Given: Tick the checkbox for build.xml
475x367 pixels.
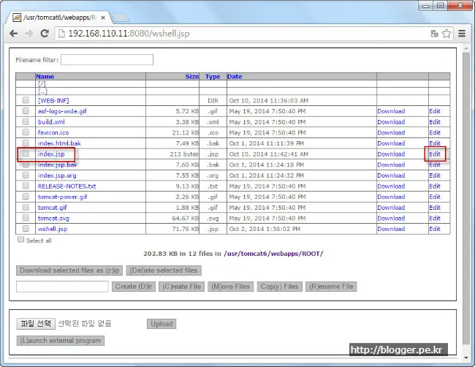Looking at the screenshot, I should point(26,122).
